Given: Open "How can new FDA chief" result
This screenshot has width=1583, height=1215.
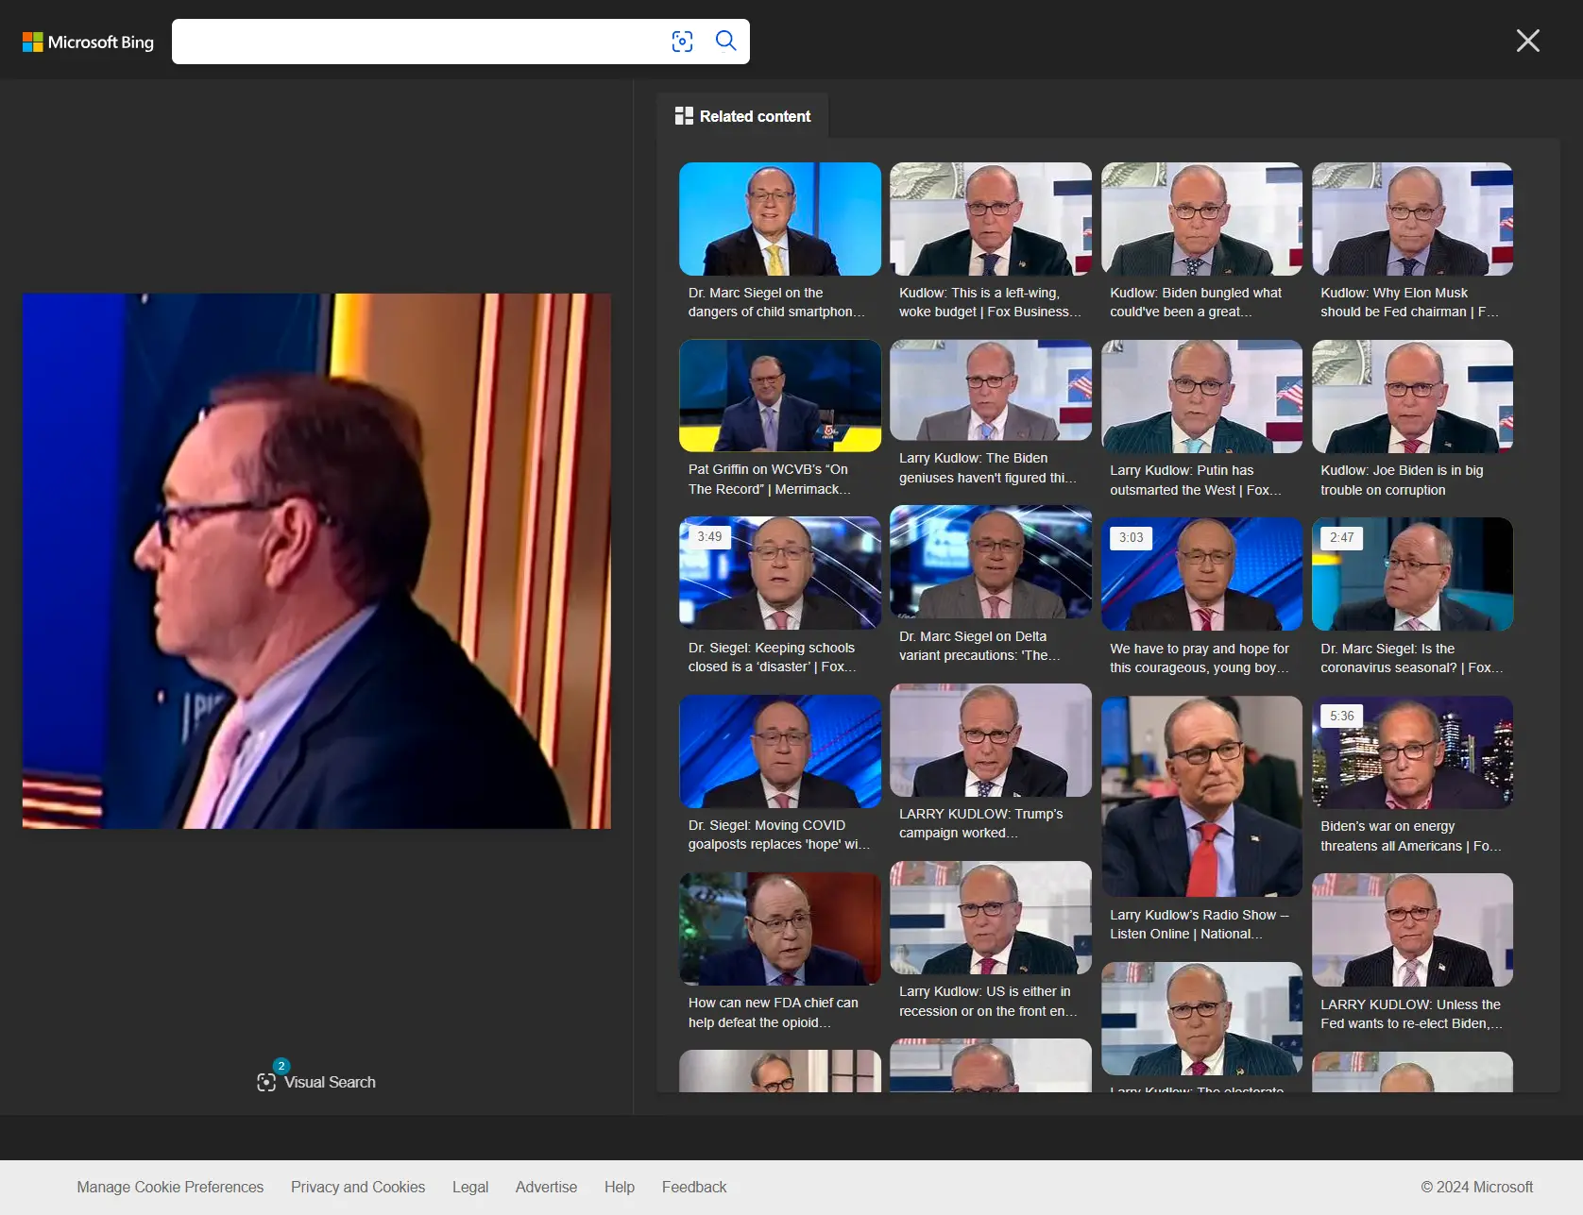Looking at the screenshot, I should coord(779,929).
